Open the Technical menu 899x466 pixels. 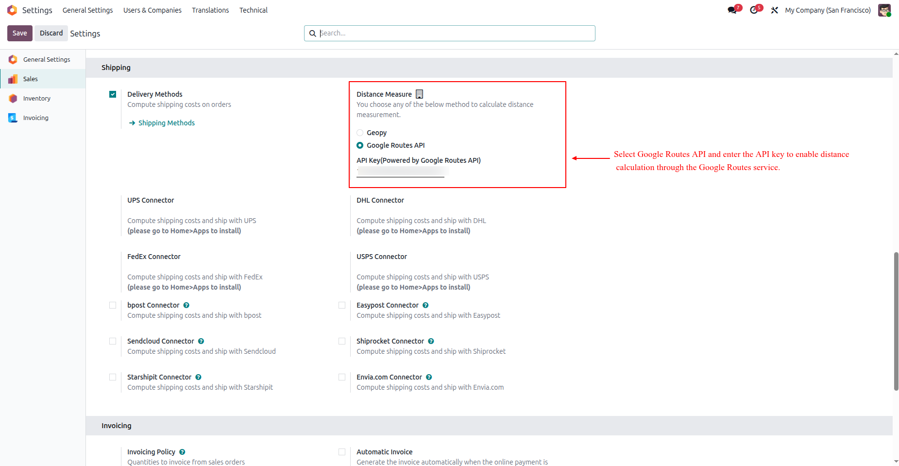click(254, 10)
